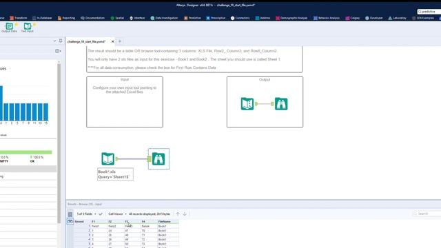This screenshot has width=441, height=248.
Task: Pin the configuration panel
Action: 61,41
